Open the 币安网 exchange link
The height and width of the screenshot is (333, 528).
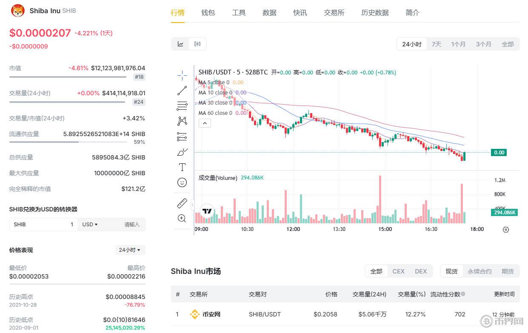pos(211,315)
